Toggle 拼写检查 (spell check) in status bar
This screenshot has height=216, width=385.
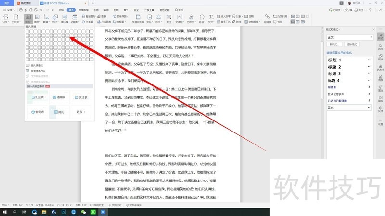tap(97, 205)
